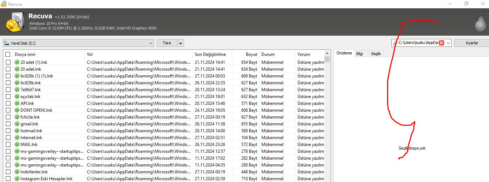The width and height of the screenshot is (489, 182).
Task: Sort by the Yorum column header
Action: (310, 54)
